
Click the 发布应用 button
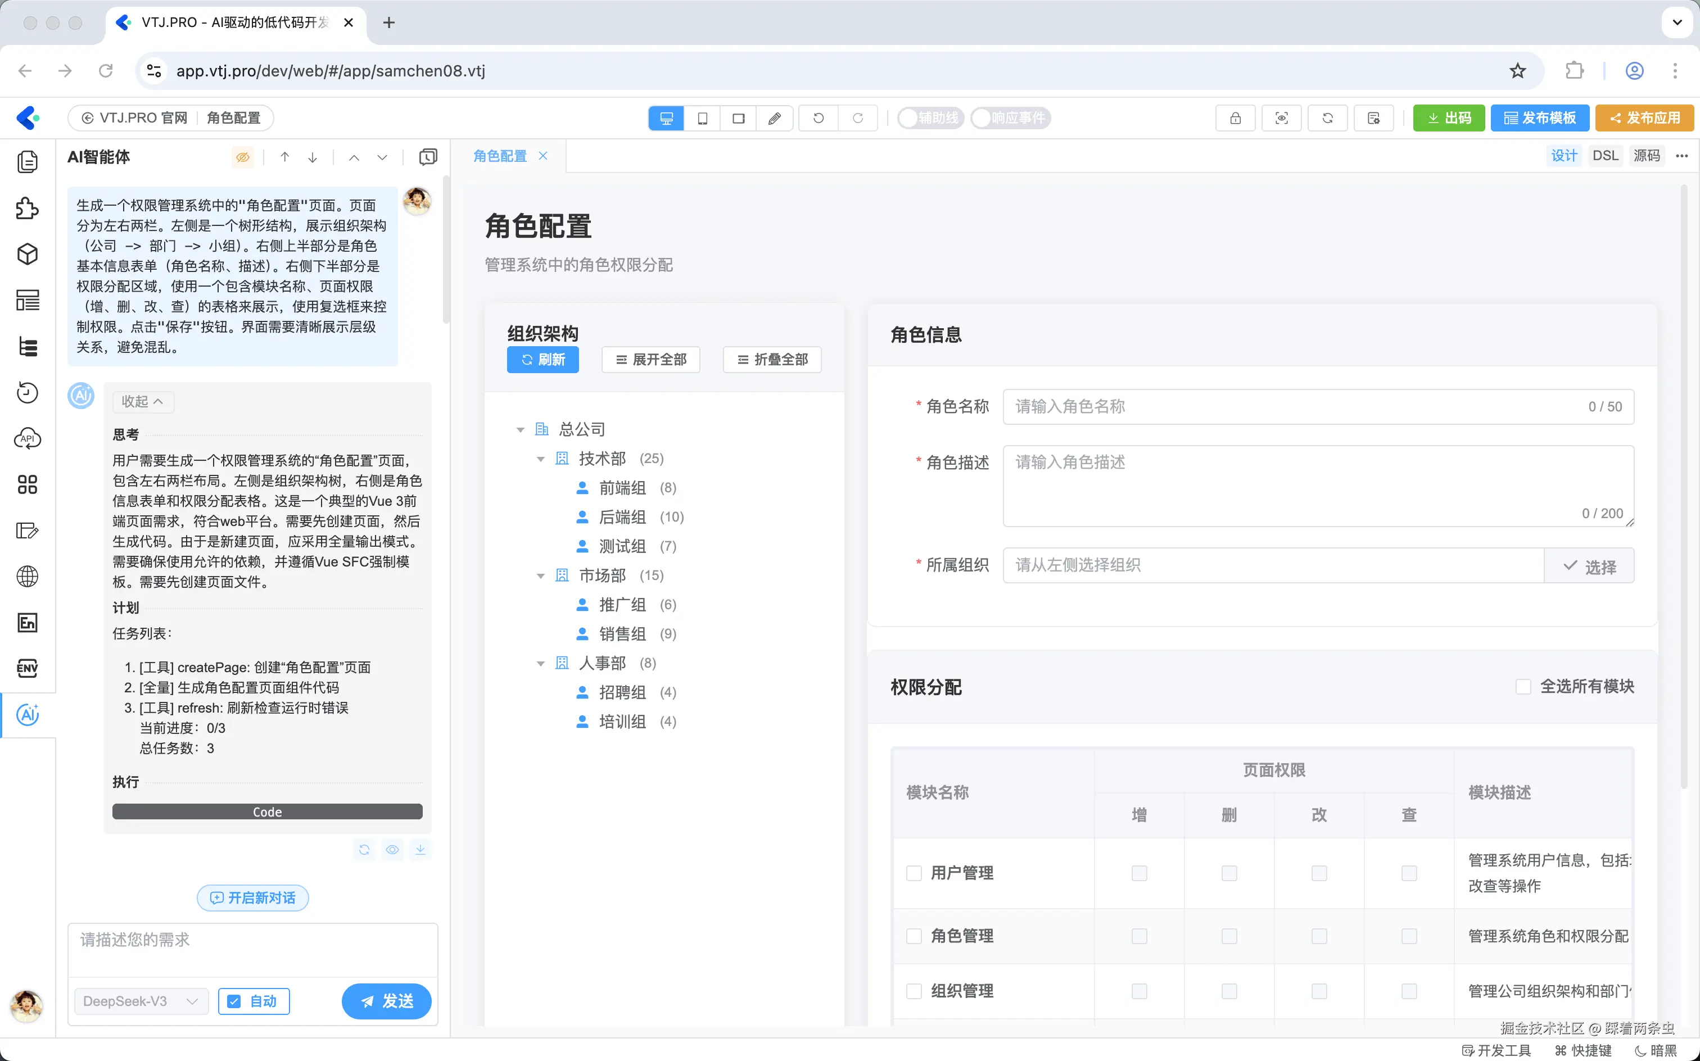[x=1644, y=118]
